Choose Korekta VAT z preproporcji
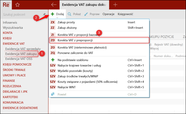Screen dimensions: 186x114 click(x=99, y=40)
